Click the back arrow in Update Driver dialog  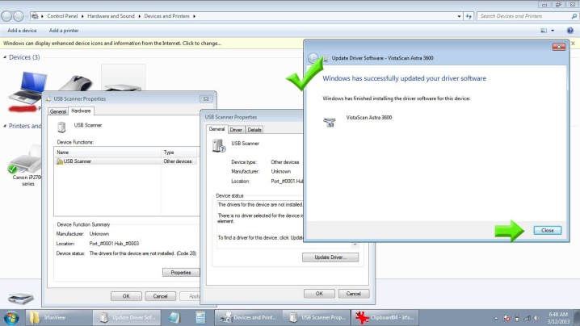pyautogui.click(x=313, y=57)
